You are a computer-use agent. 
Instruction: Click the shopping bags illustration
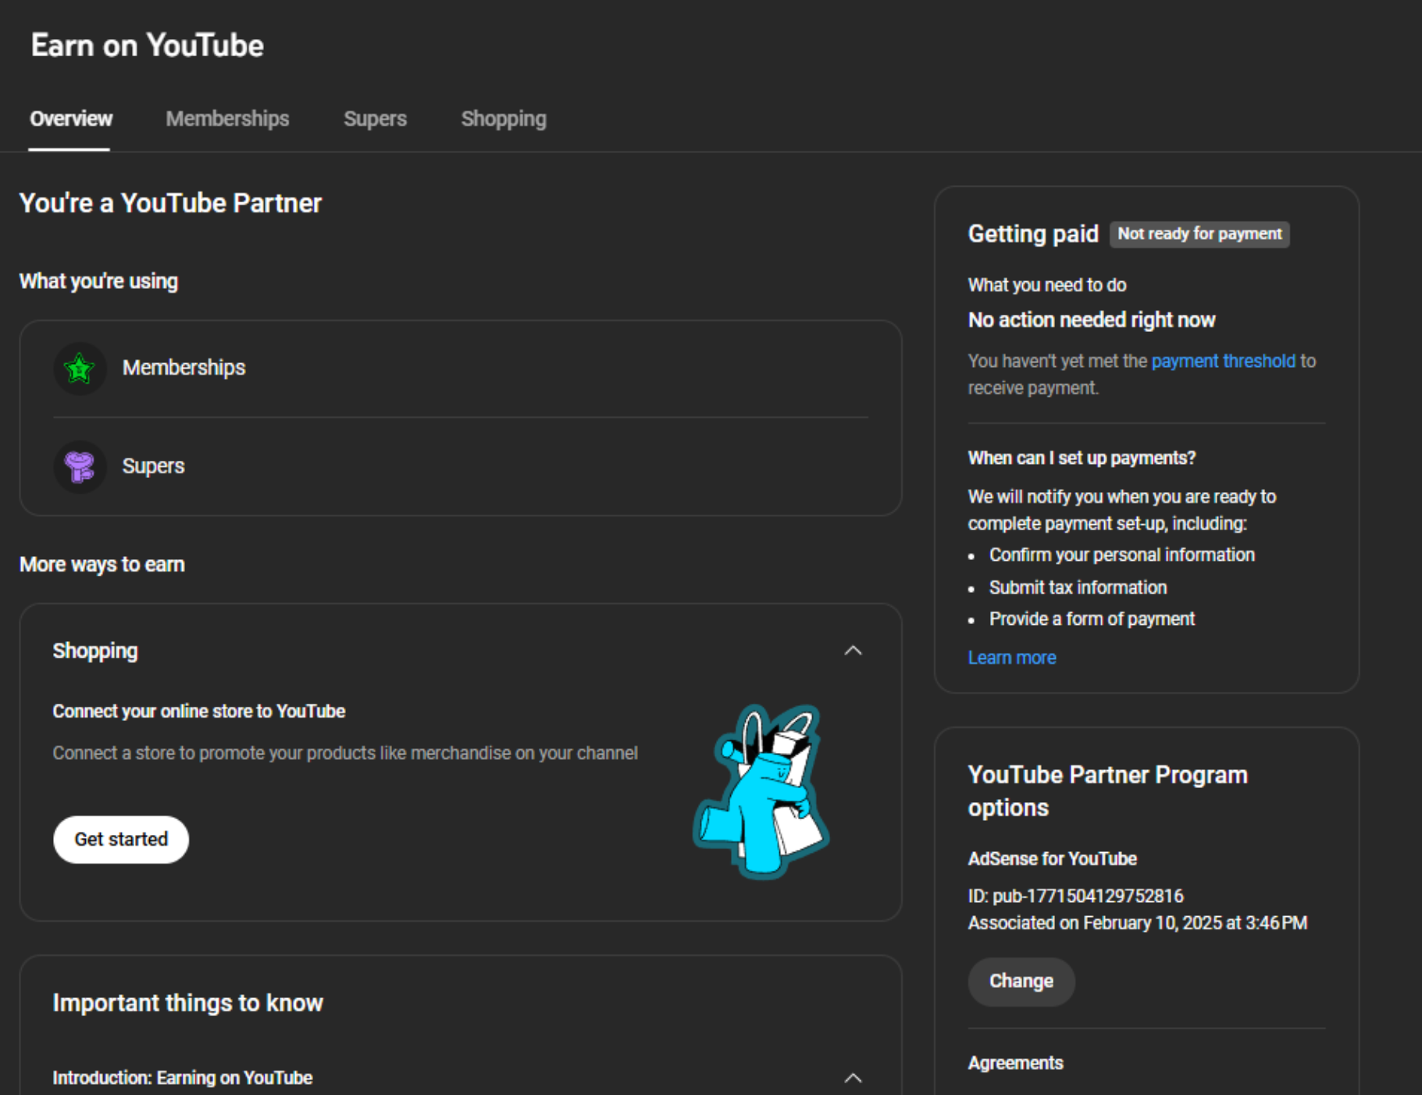click(761, 791)
